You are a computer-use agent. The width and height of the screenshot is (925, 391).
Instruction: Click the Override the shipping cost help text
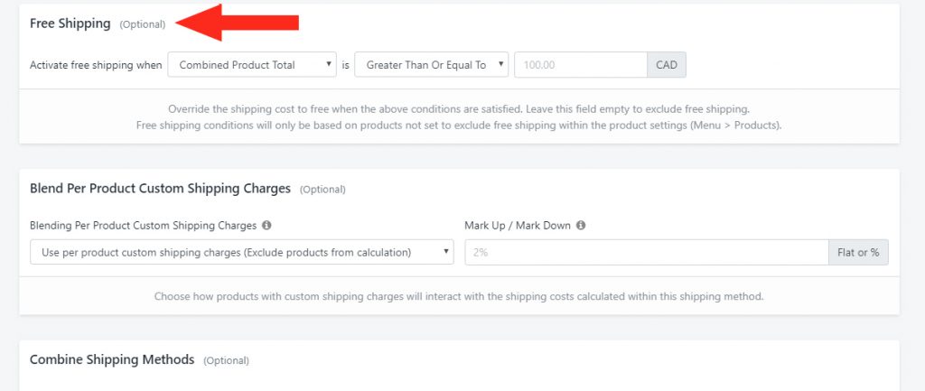point(459,109)
